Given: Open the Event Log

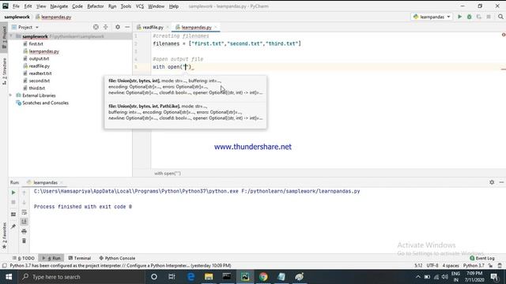Looking at the screenshot, I should (x=482, y=258).
